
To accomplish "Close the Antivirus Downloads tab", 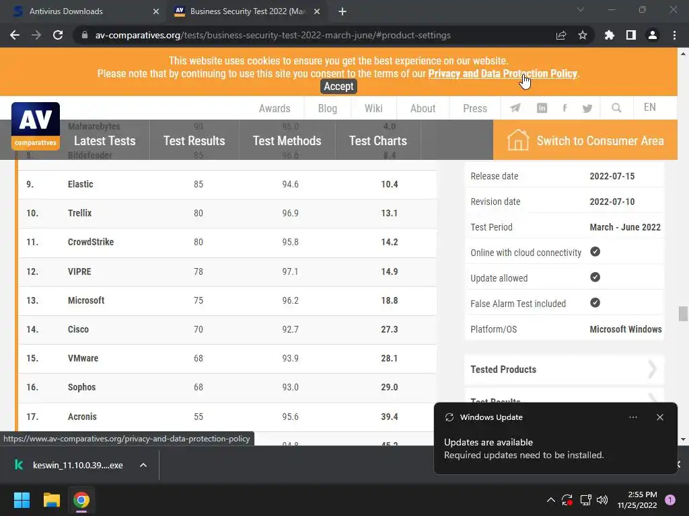I will (155, 12).
